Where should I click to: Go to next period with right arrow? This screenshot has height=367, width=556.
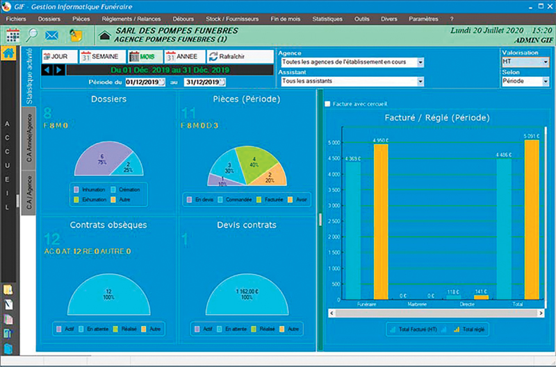[59, 70]
